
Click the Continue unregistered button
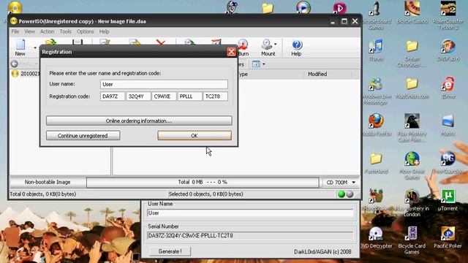pos(83,135)
